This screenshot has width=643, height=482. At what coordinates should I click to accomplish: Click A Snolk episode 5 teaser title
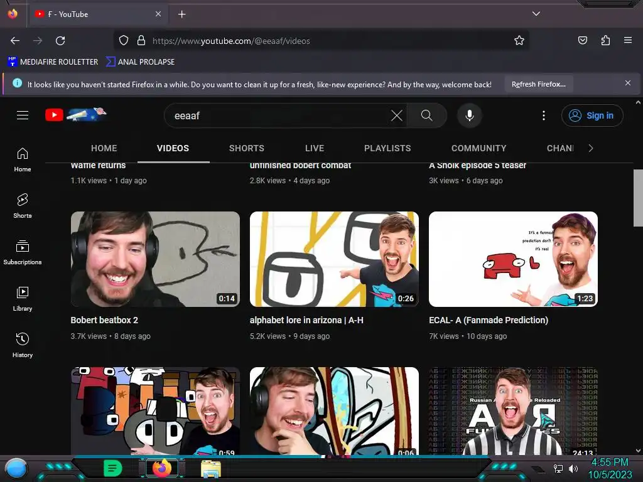click(477, 166)
